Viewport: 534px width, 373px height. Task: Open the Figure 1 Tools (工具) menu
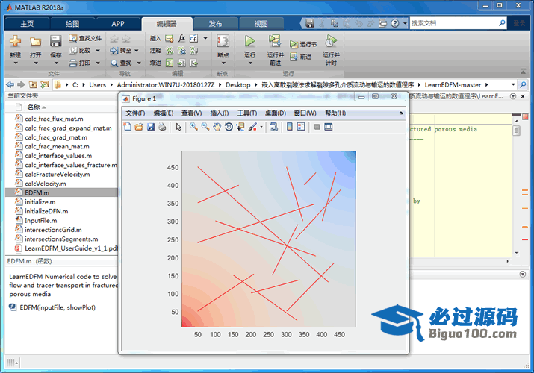coord(247,113)
